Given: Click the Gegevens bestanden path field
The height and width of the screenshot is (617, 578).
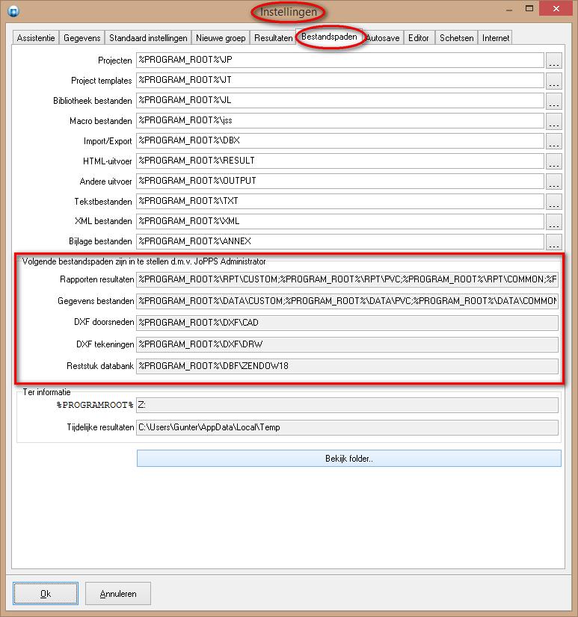Looking at the screenshot, I should [x=347, y=301].
